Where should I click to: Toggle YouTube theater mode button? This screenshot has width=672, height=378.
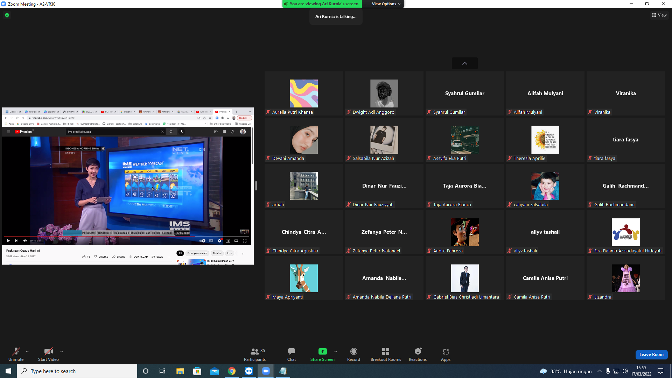(236, 240)
